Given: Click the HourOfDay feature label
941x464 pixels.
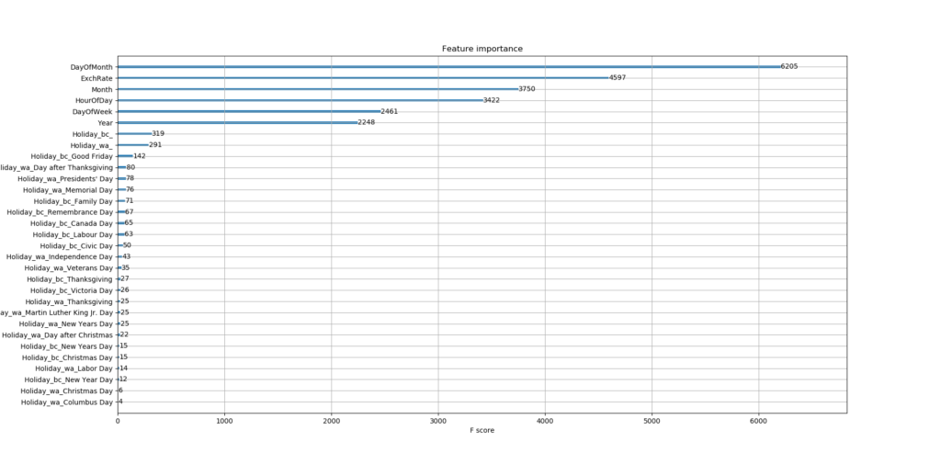Looking at the screenshot, I should (x=94, y=101).
